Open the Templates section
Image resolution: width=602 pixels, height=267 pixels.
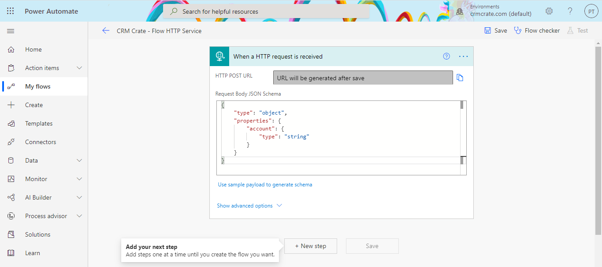click(x=39, y=123)
